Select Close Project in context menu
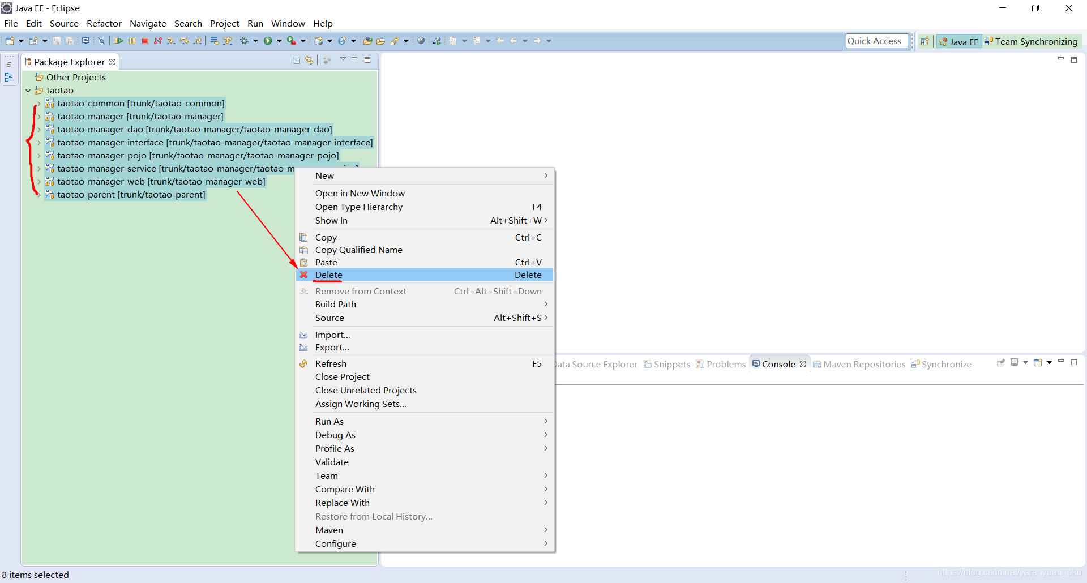This screenshot has height=583, width=1087. [x=425, y=376]
